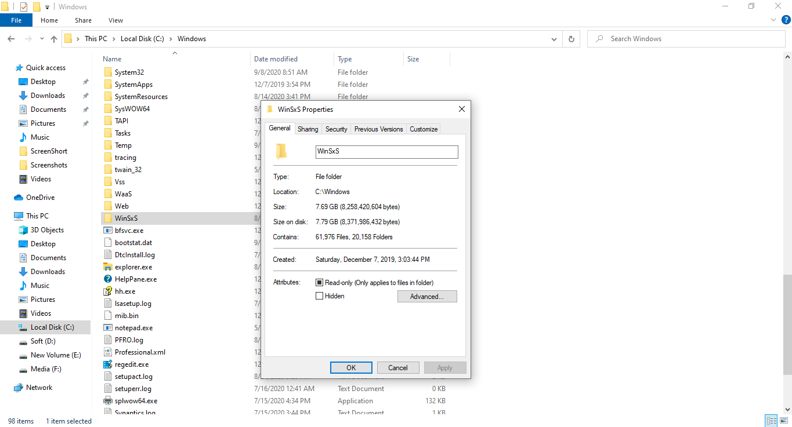This screenshot has height=427, width=792.
Task: Click the Properties quick access toolbar icon
Action: coord(24,7)
